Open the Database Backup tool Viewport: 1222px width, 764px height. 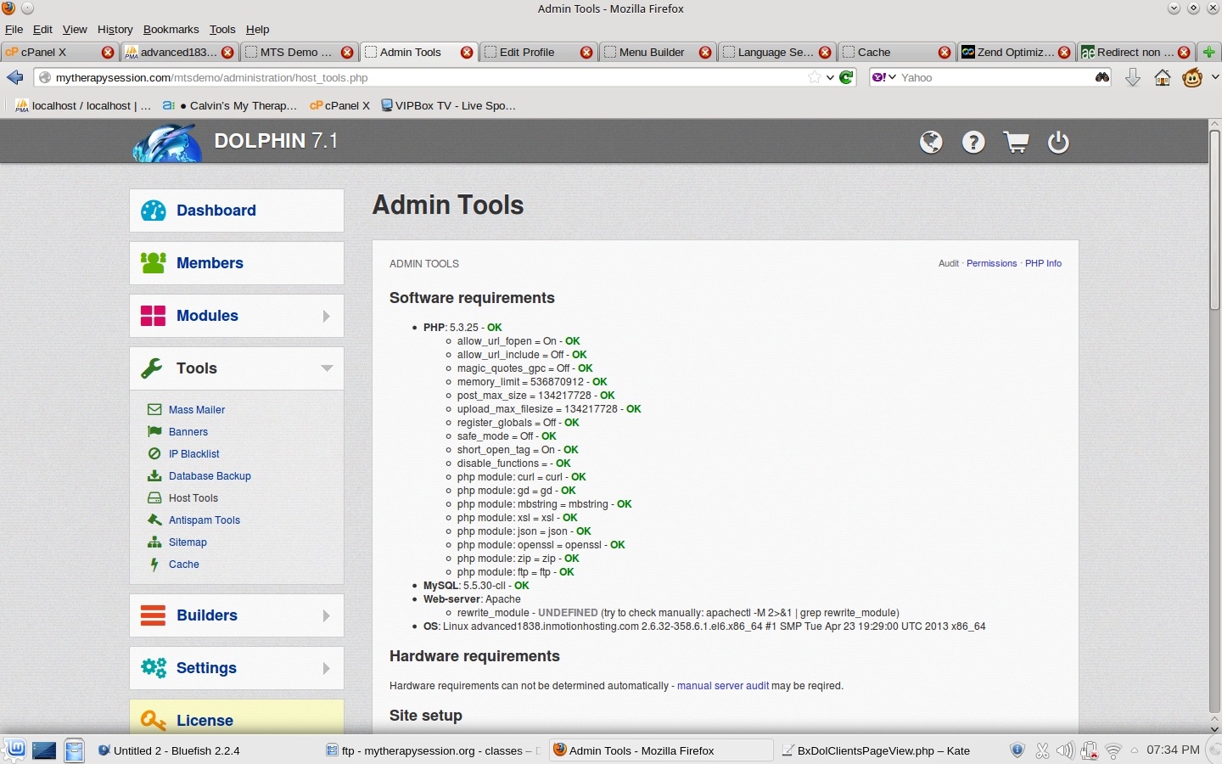(210, 476)
